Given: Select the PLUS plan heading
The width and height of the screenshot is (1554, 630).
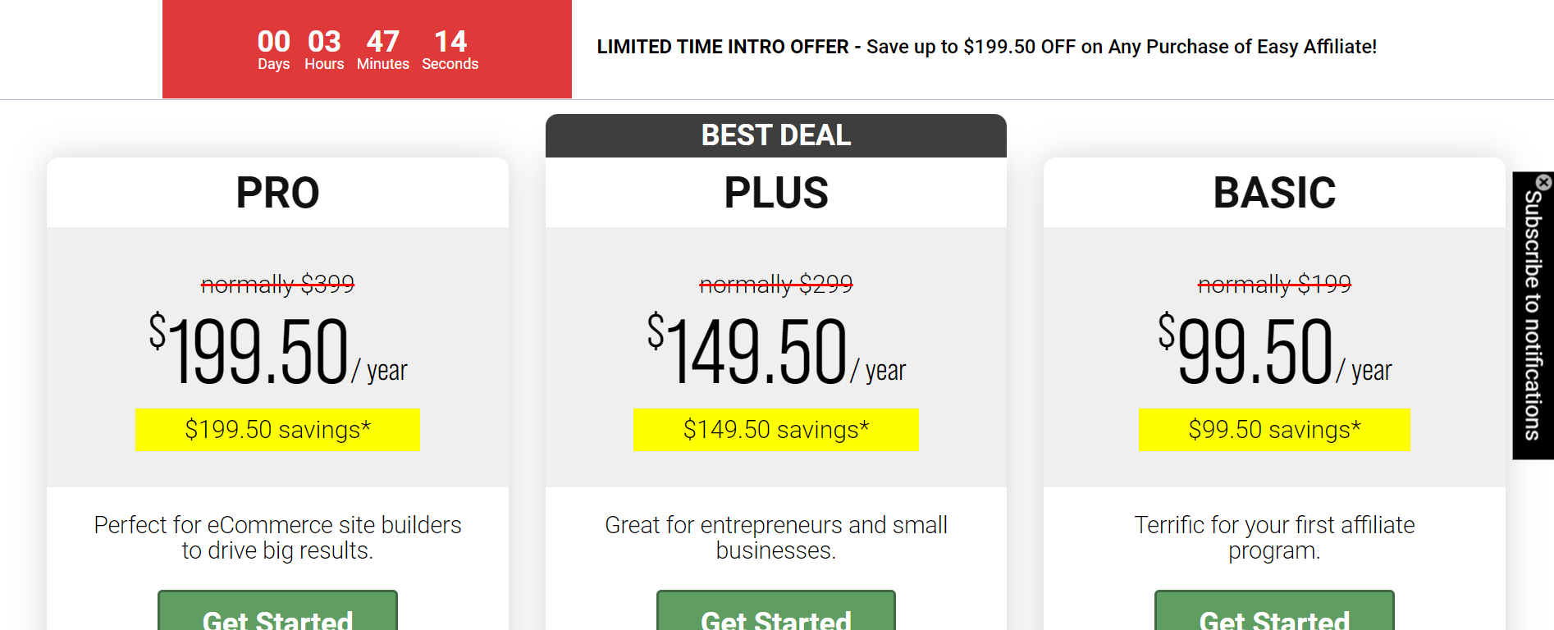Looking at the screenshot, I should (x=775, y=193).
